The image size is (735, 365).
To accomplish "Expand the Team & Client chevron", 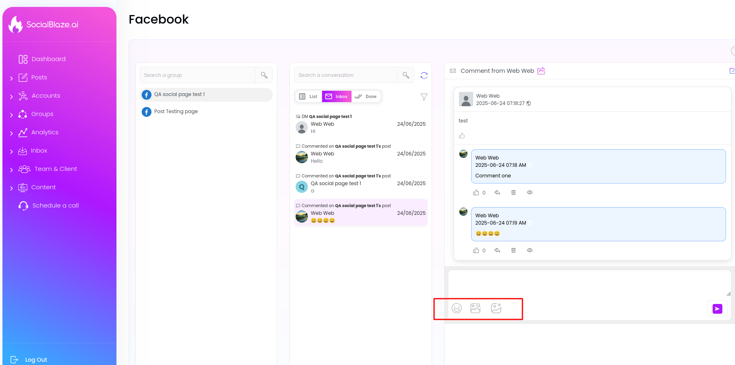I will 11,170.
